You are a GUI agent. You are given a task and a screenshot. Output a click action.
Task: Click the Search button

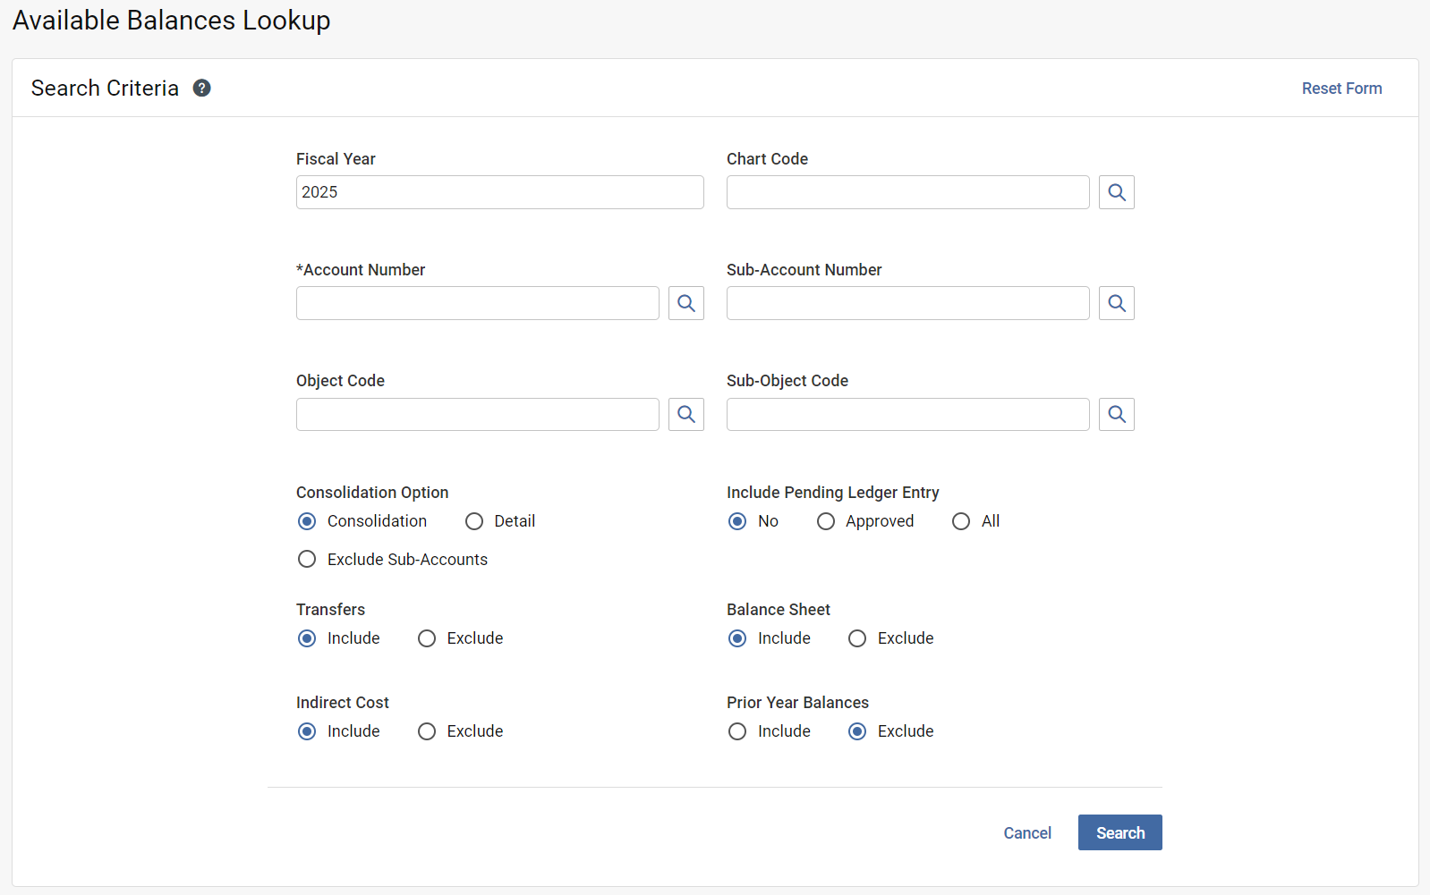(1120, 832)
